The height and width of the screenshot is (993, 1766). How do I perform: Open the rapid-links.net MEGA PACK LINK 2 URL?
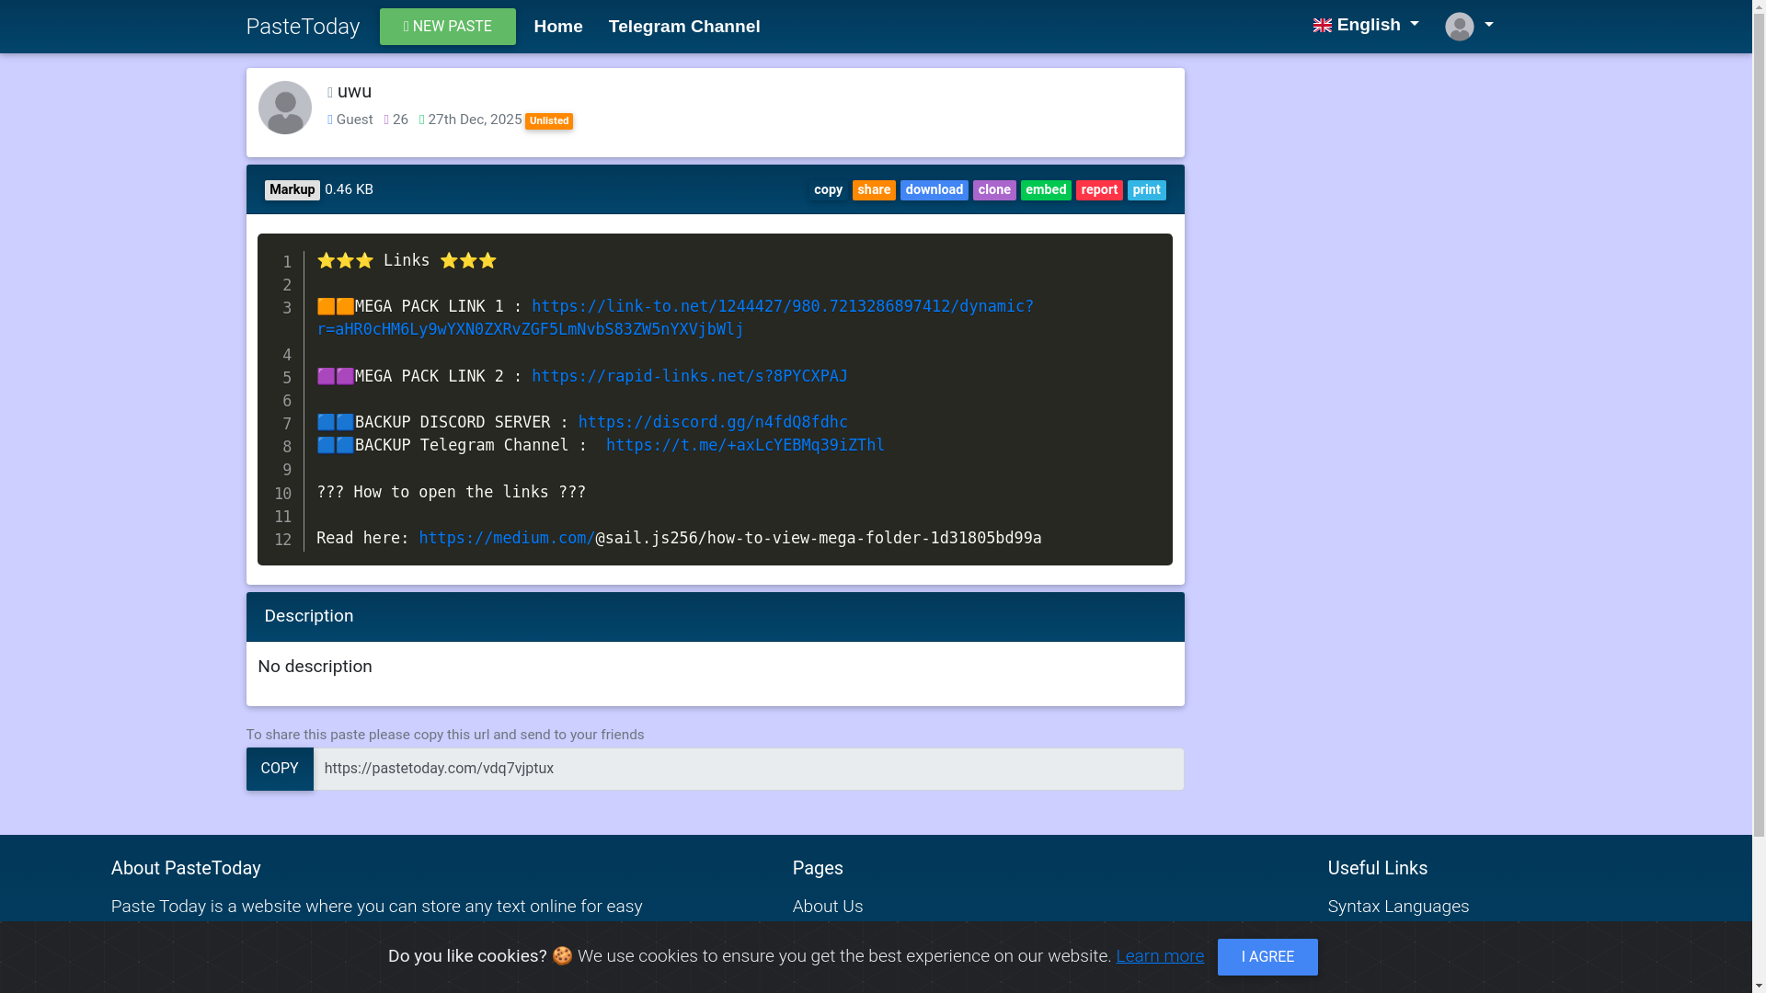[689, 376]
